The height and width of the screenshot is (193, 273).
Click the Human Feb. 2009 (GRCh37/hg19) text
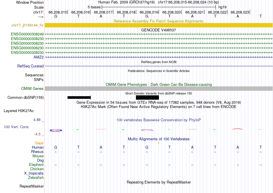126,2
